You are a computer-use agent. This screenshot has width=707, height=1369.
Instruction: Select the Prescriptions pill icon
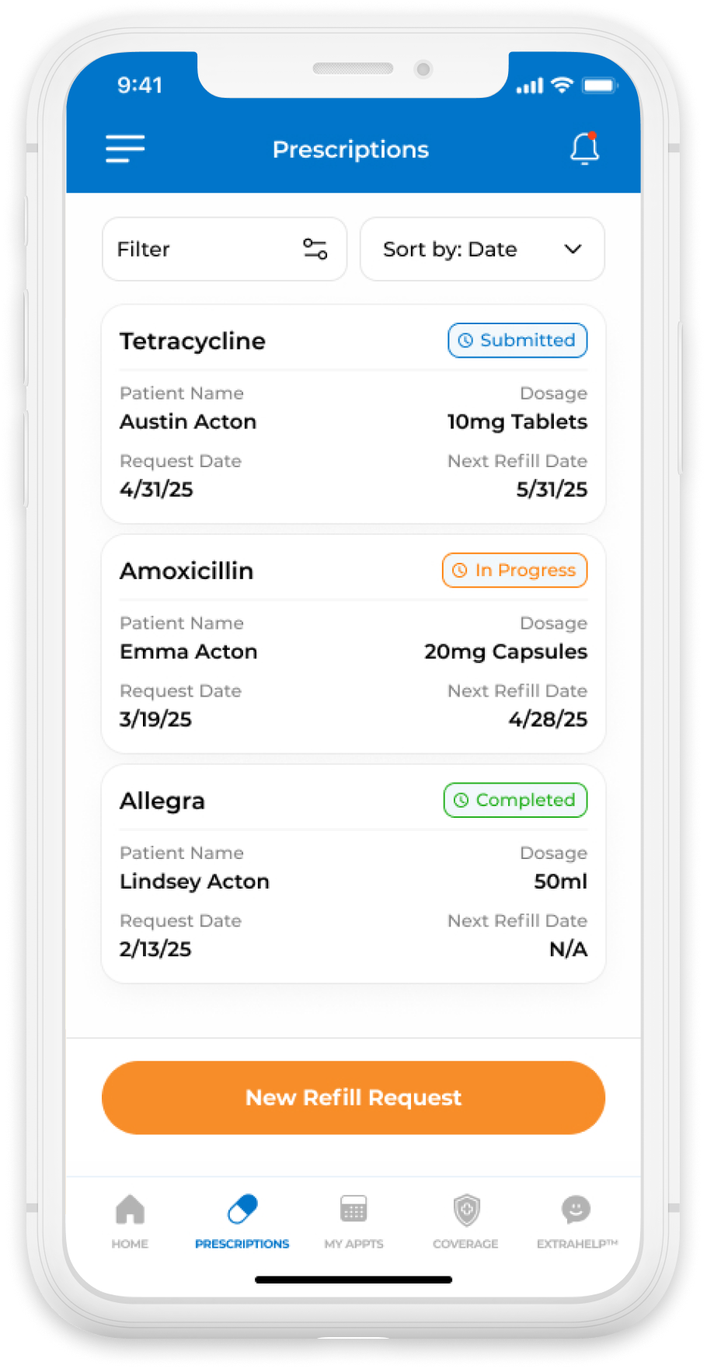tap(242, 1210)
